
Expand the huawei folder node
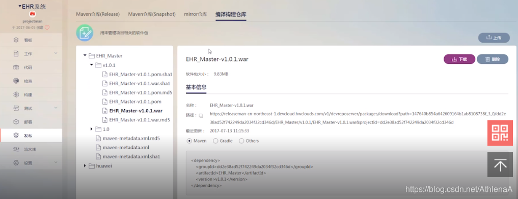tap(85, 165)
